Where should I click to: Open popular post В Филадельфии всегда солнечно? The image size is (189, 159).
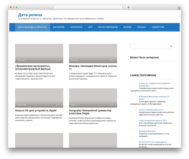(154, 98)
